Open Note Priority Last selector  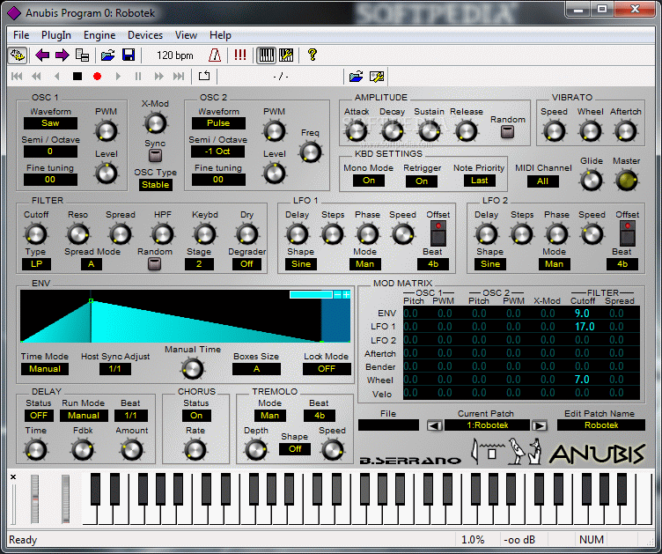(x=480, y=181)
